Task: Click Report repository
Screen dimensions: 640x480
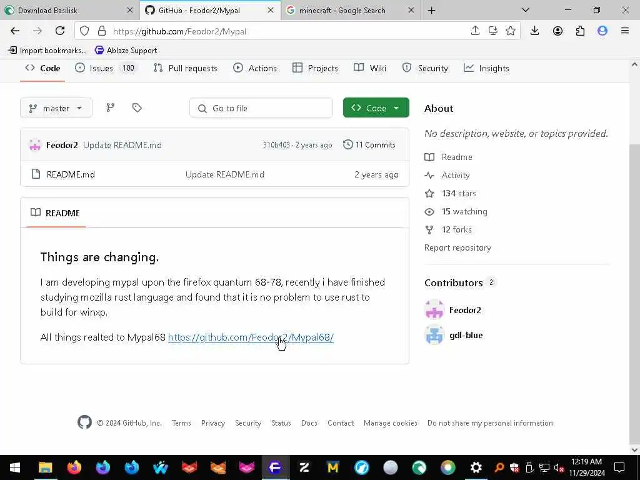Action: coord(457,247)
